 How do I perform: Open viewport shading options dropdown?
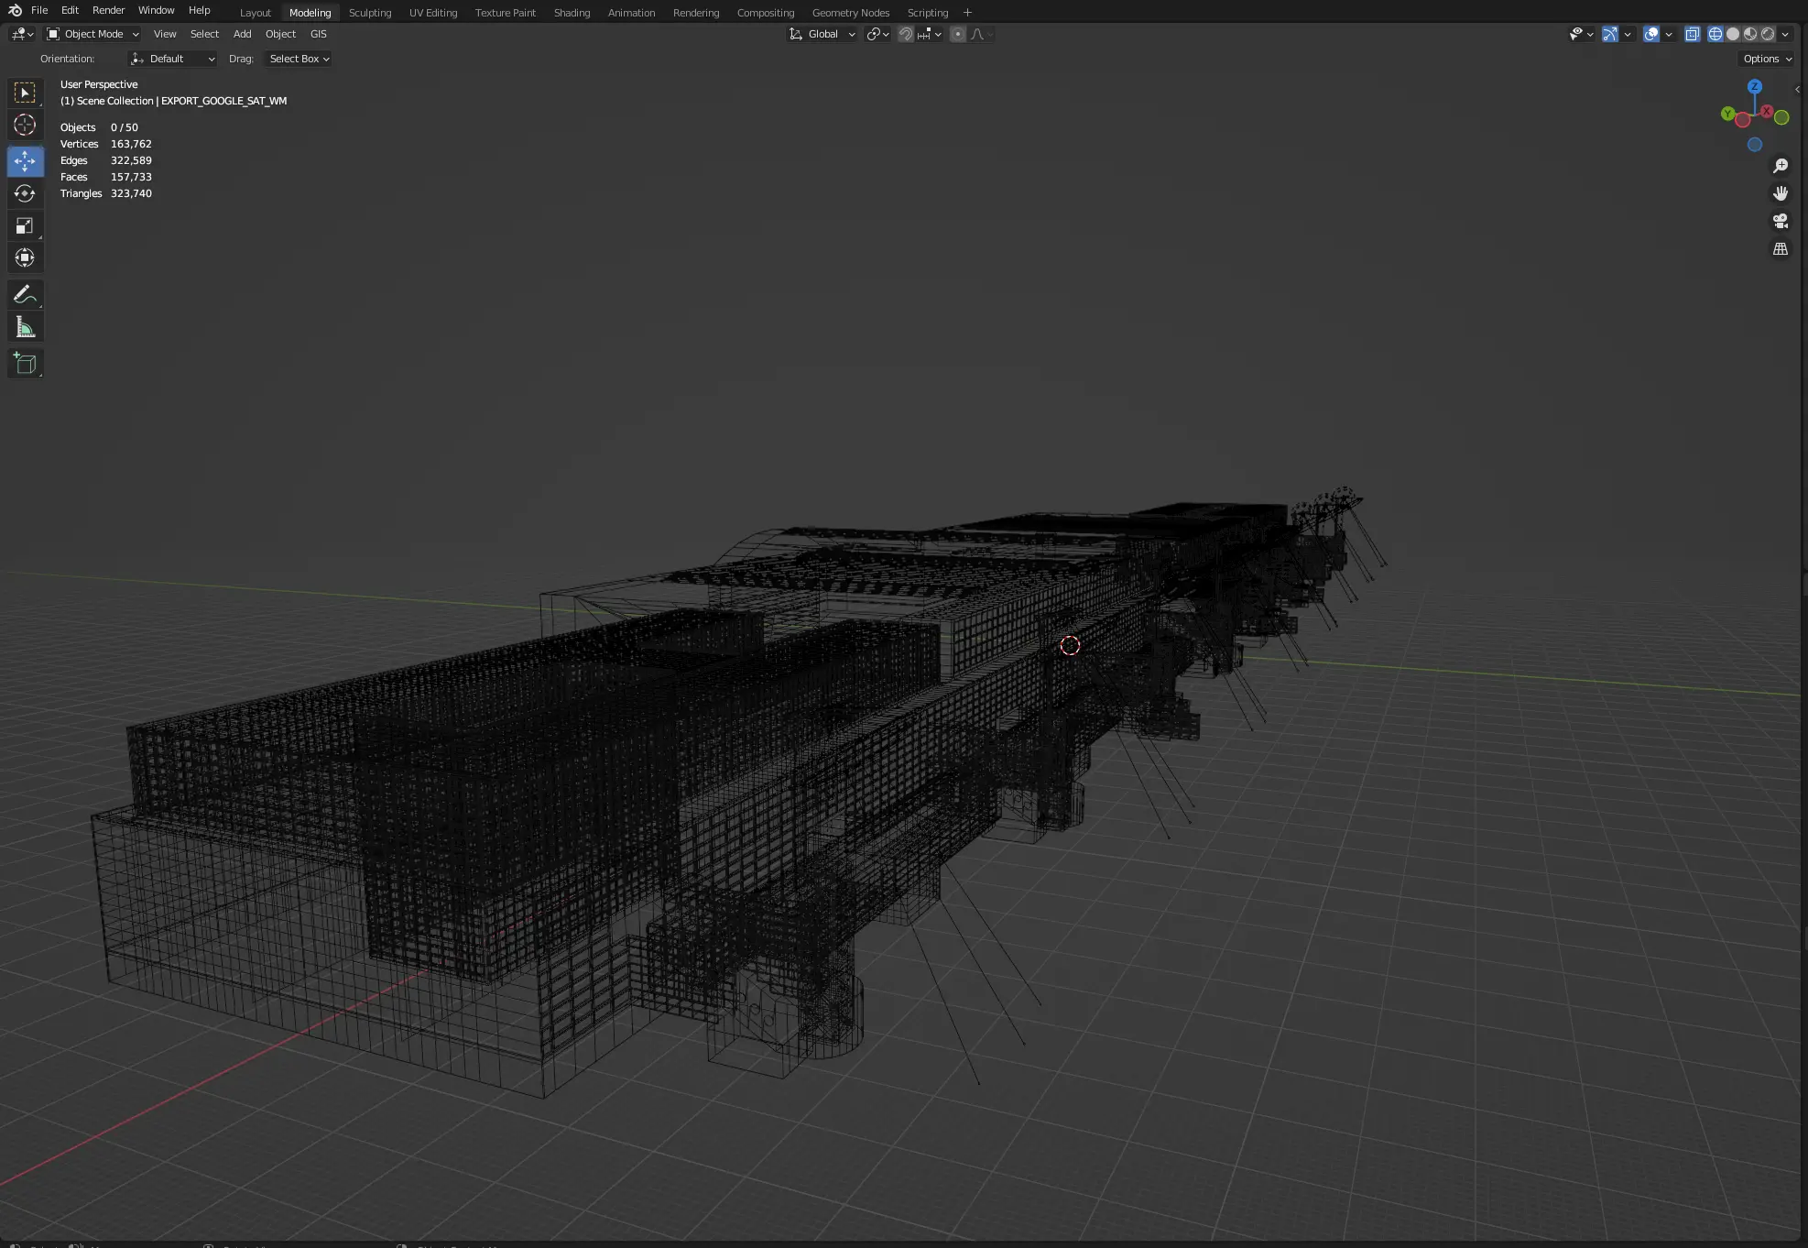(1785, 34)
